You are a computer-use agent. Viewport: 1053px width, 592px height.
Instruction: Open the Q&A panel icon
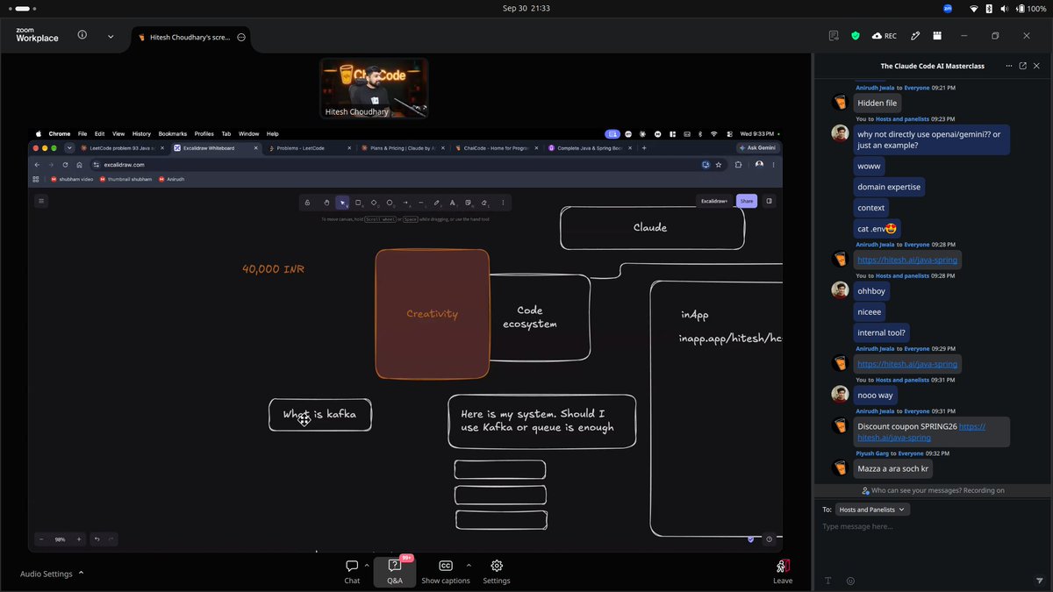pos(395,572)
